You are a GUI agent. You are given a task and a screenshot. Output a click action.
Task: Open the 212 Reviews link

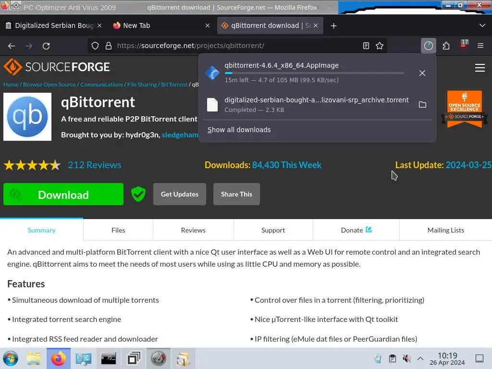pyautogui.click(x=95, y=165)
